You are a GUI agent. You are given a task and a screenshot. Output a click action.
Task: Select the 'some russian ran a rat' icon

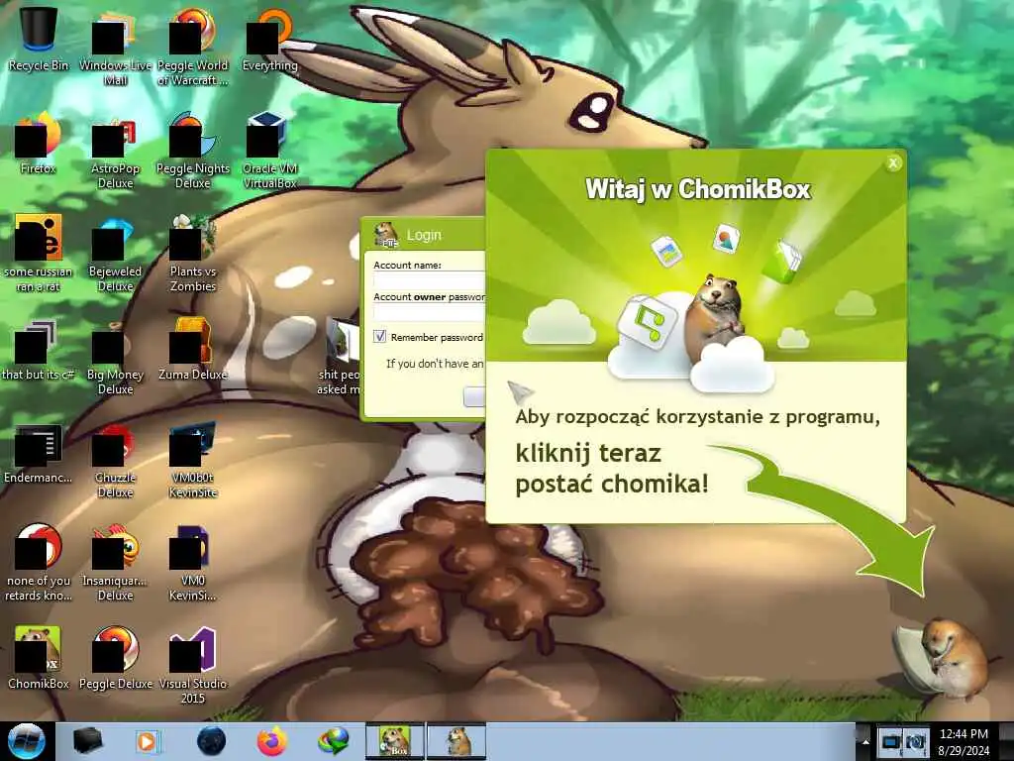(39, 254)
